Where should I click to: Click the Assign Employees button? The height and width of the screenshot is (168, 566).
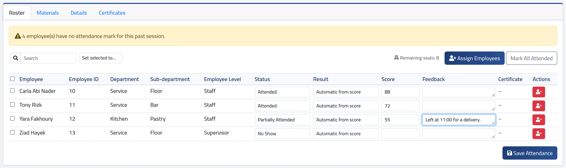pyautogui.click(x=474, y=58)
